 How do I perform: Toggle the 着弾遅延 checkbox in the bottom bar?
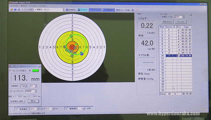tap(67, 109)
